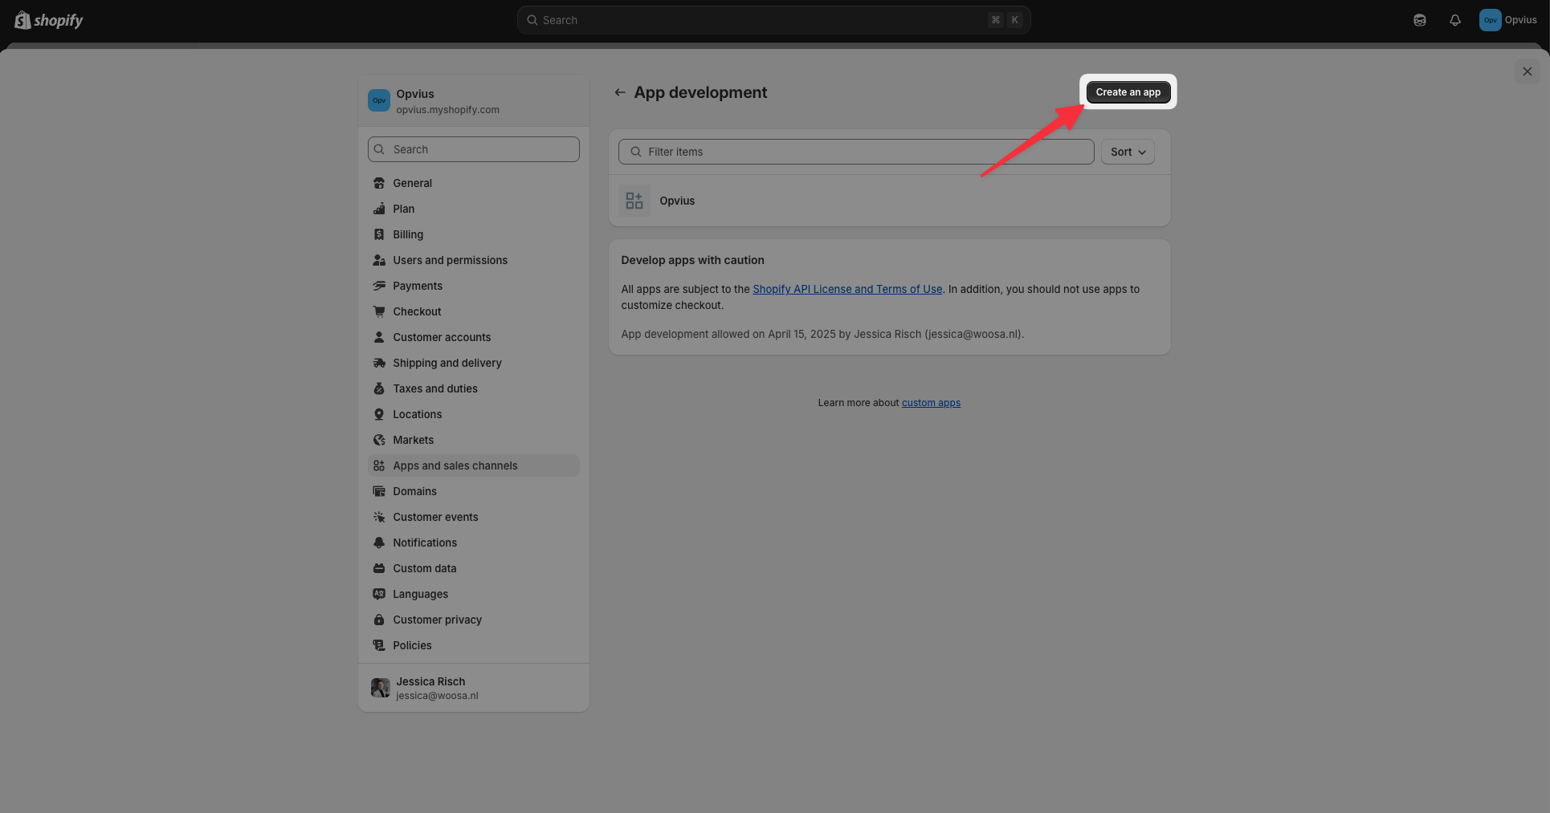Image resolution: width=1550 pixels, height=813 pixels.
Task: Click the Markets globe icon
Action: click(379, 440)
